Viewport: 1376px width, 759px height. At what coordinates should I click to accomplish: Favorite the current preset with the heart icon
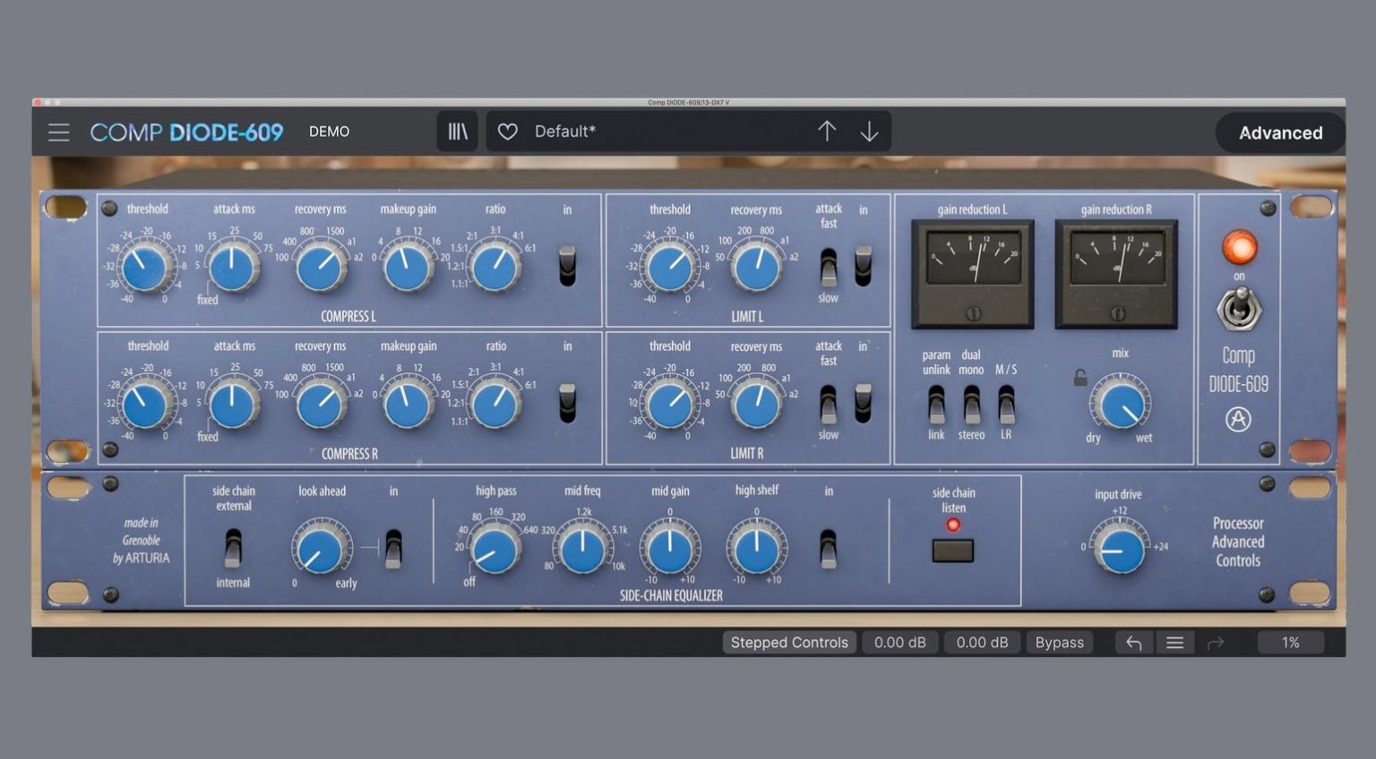click(507, 131)
